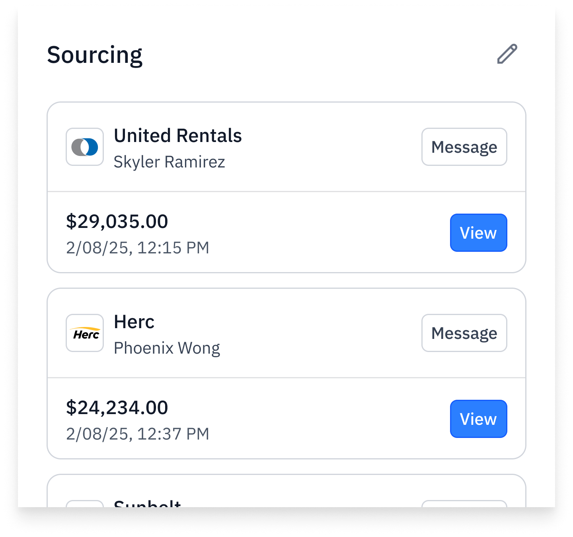Screen dimensions: 573x537
Task: View the $24,234.00 Herc quote
Action: (478, 418)
